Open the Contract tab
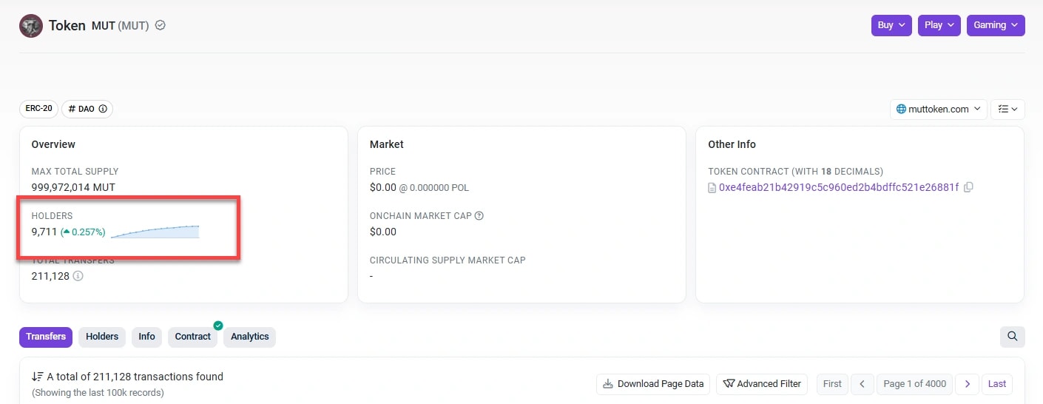 click(193, 337)
